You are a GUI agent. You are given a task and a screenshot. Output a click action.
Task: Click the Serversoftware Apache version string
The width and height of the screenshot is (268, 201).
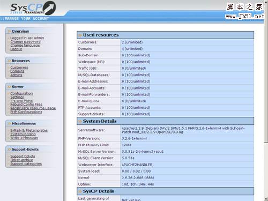coord(183,130)
